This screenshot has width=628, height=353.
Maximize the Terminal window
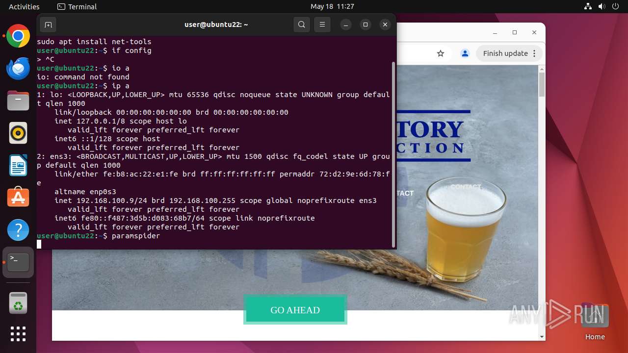(366, 25)
